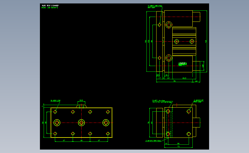Select the 8.5 dimension label

pos(158,75)
